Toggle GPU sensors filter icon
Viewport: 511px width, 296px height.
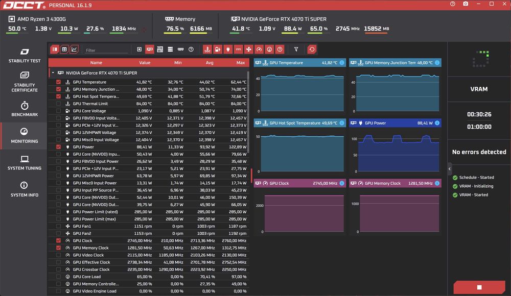coord(150,50)
